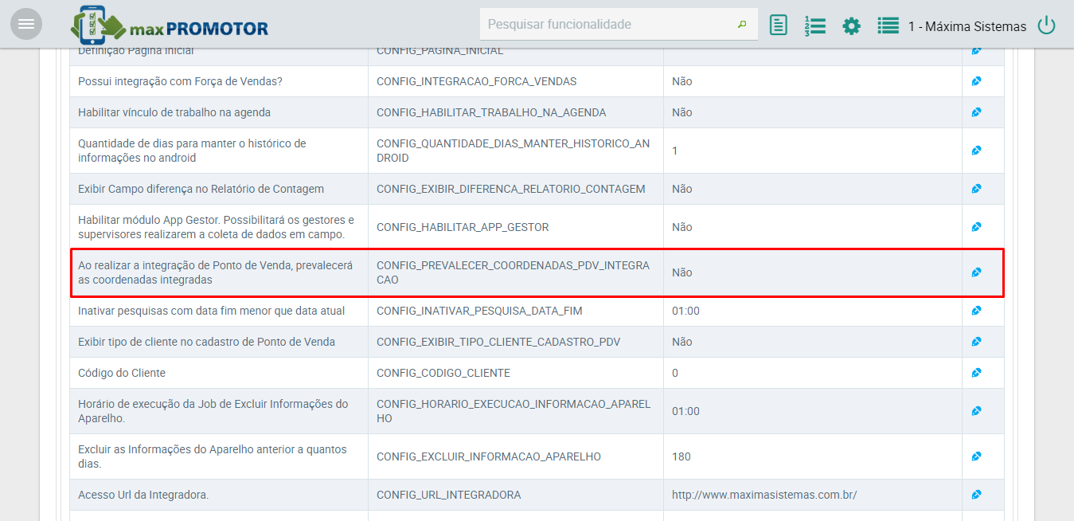Edit CONFIG_INATIVAR_PESQUISA_DATA_FIM setting
Viewport: 1074px width, 521px height.
click(976, 311)
